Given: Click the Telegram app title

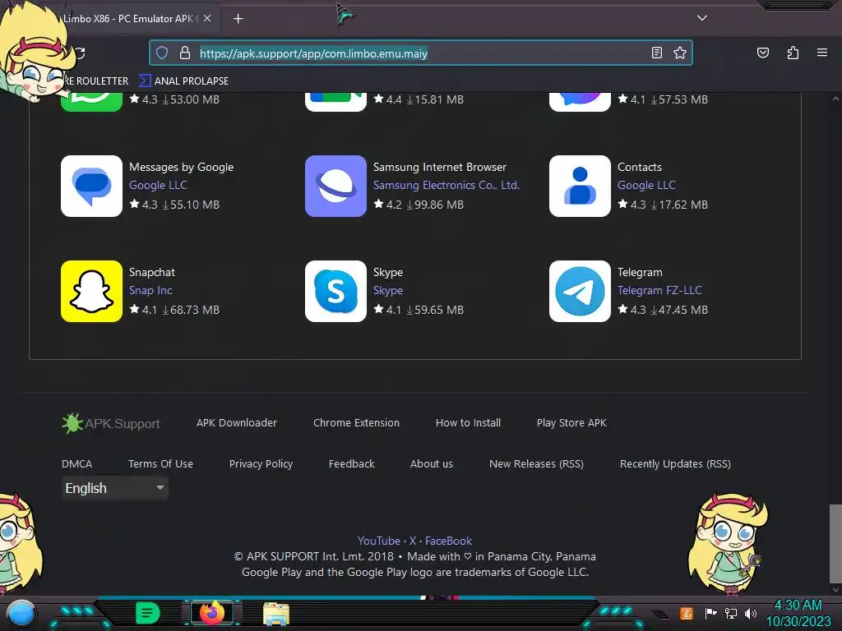Looking at the screenshot, I should (x=640, y=272).
